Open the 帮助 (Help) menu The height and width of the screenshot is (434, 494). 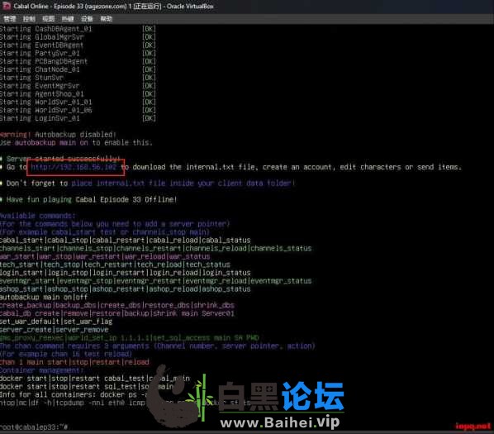point(107,19)
